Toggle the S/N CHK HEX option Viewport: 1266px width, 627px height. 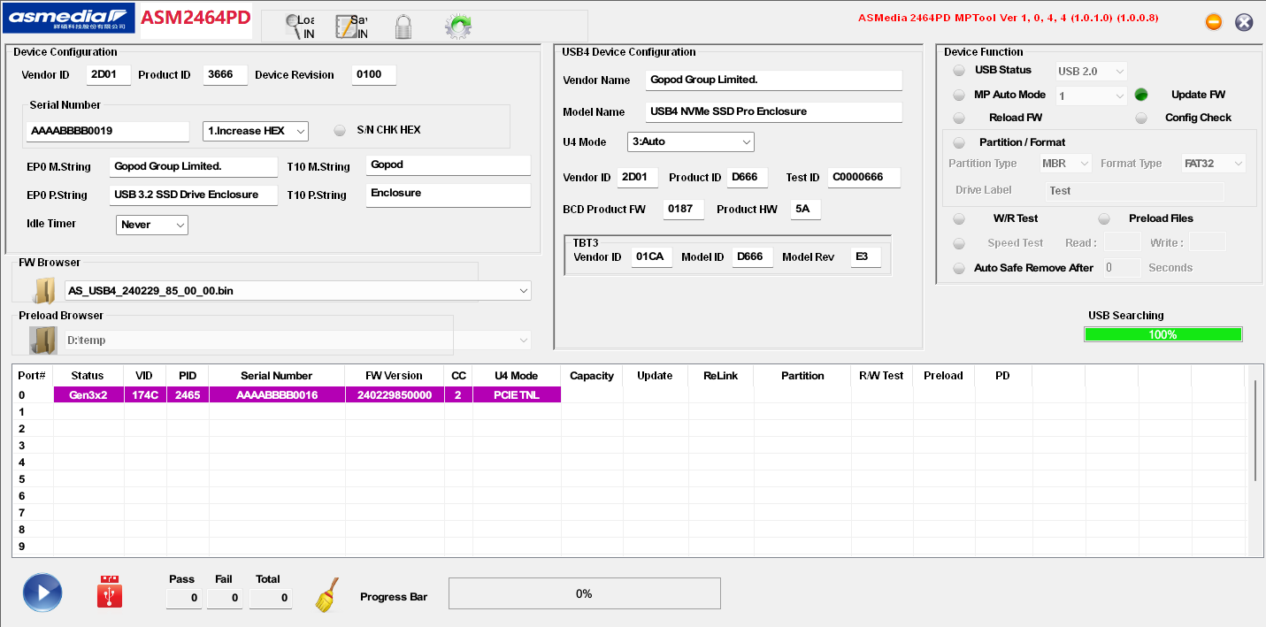(340, 130)
